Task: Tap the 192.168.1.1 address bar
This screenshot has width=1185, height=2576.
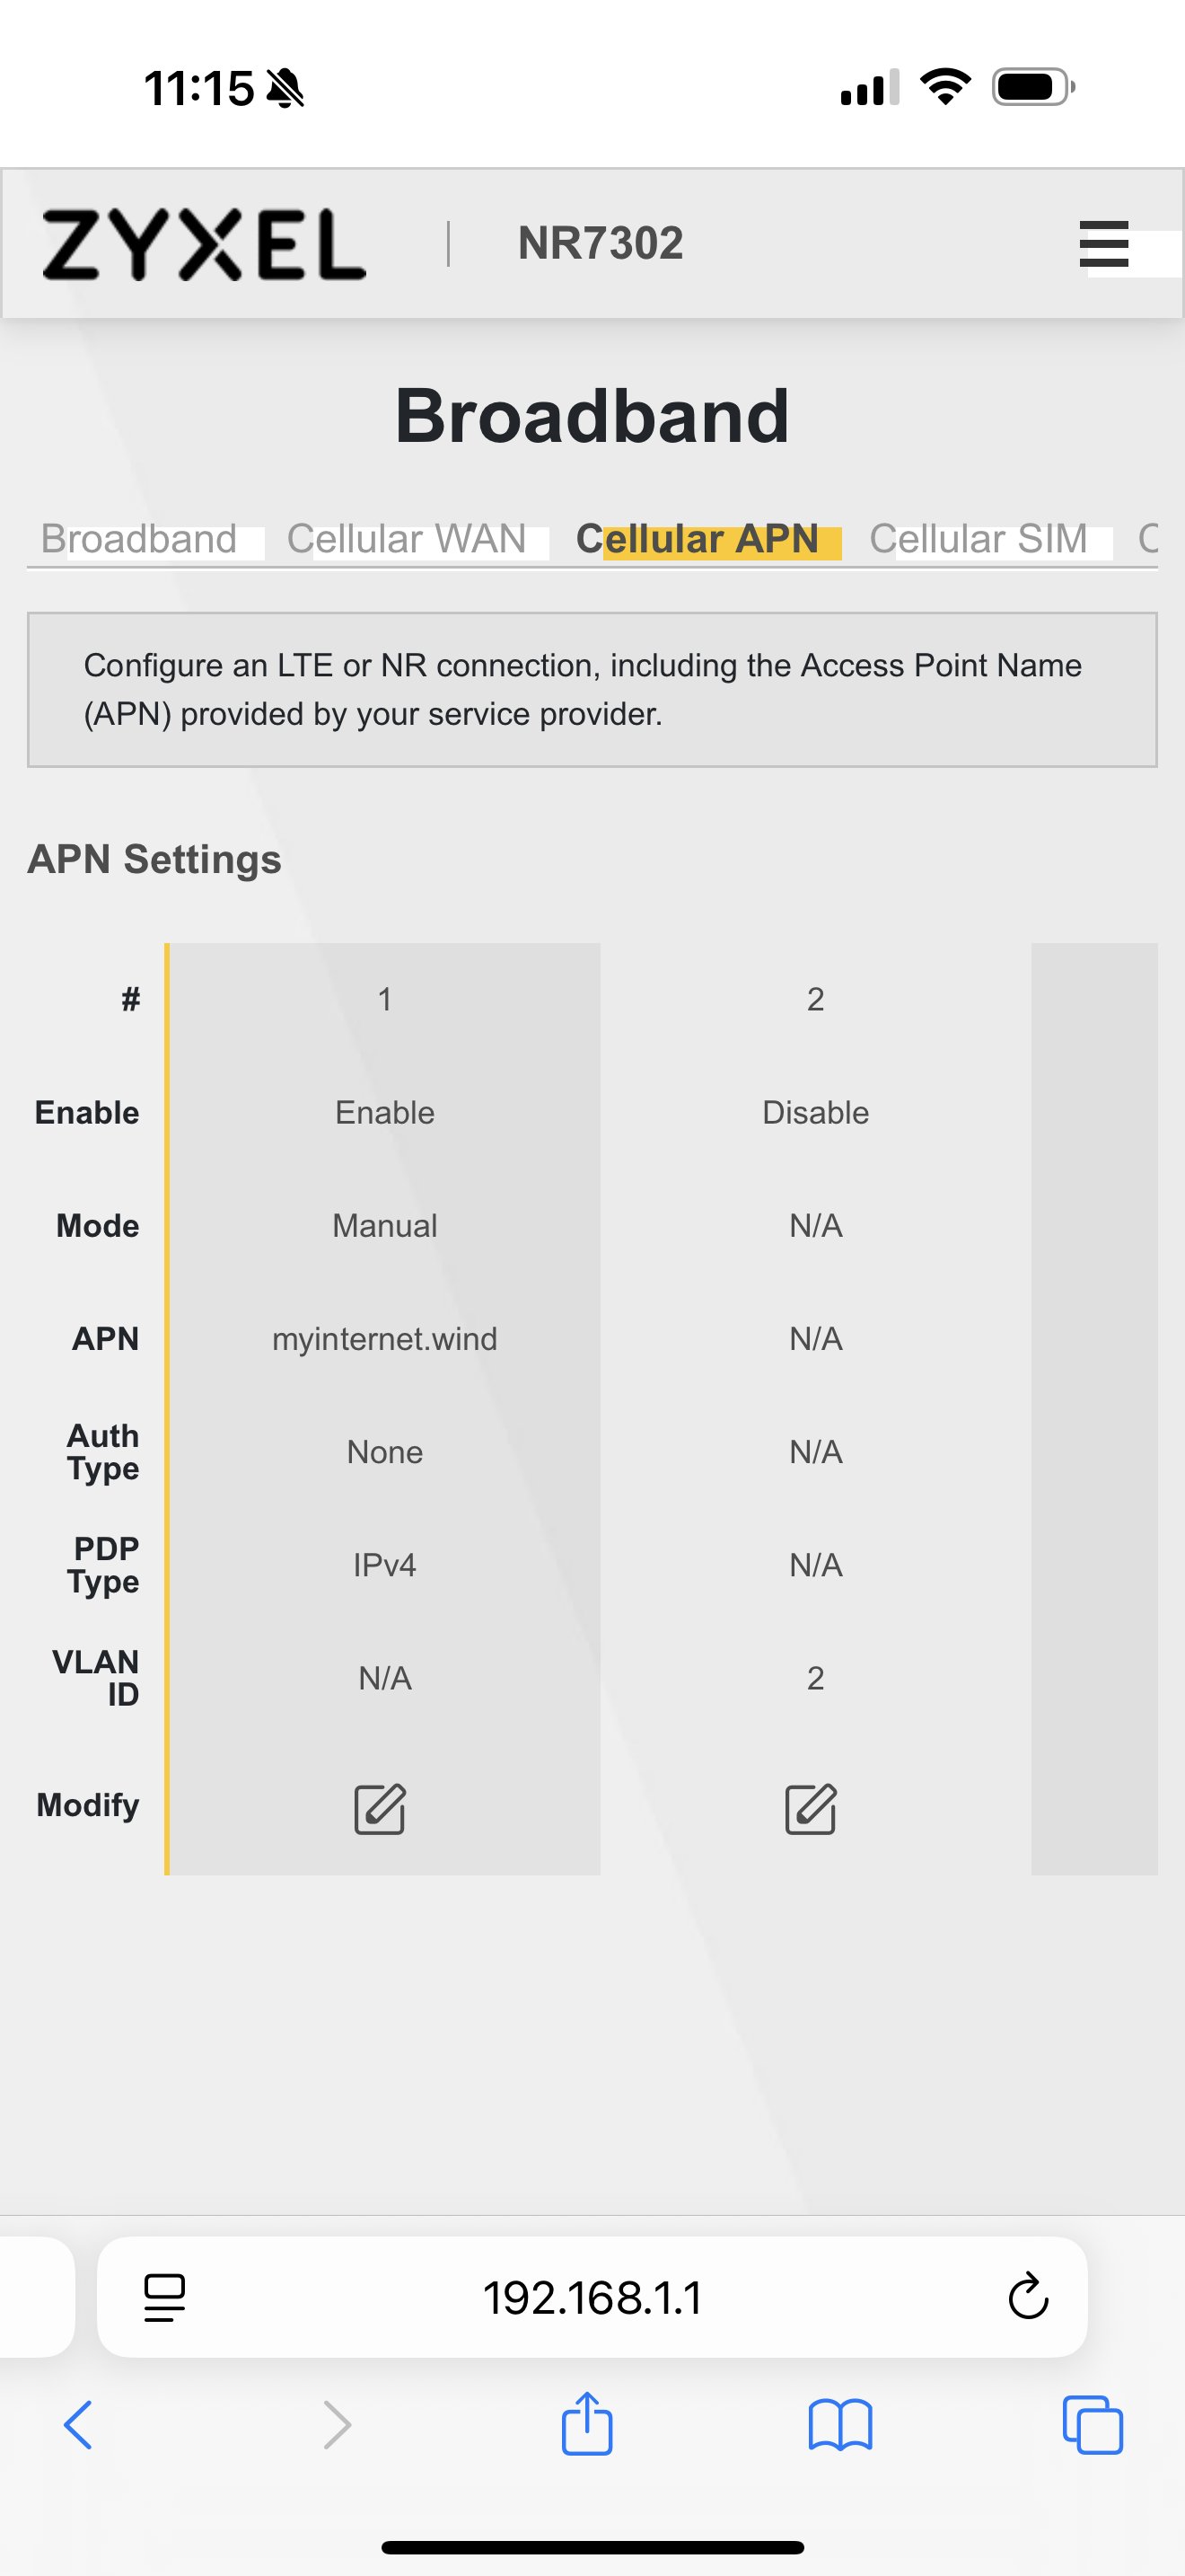Action: click(x=592, y=2297)
